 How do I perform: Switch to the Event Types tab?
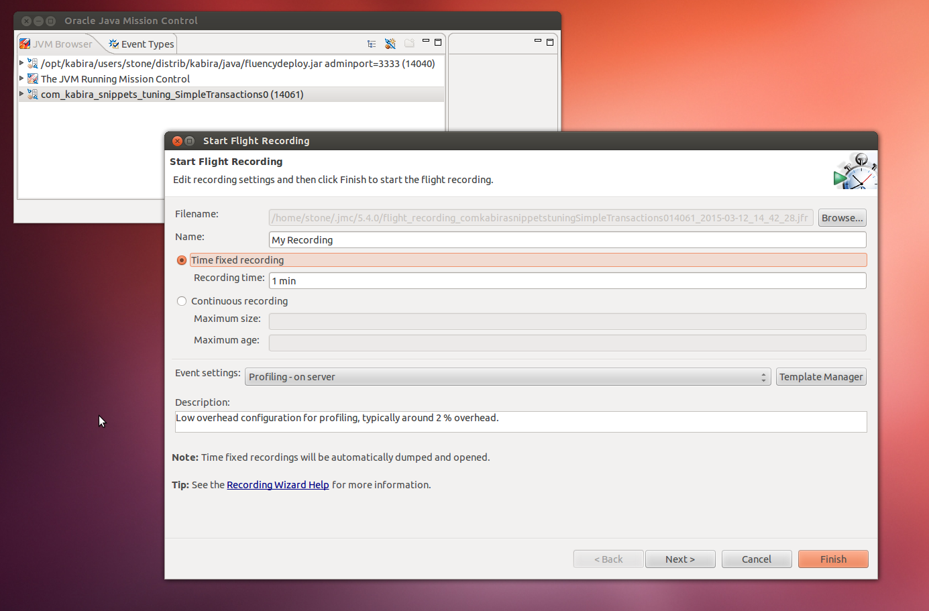(x=142, y=44)
